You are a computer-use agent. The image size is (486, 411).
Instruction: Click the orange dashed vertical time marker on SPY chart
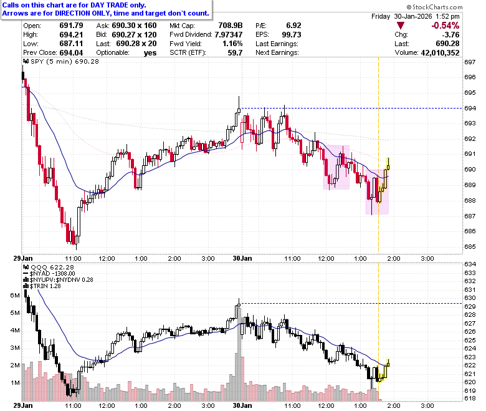tap(378, 155)
